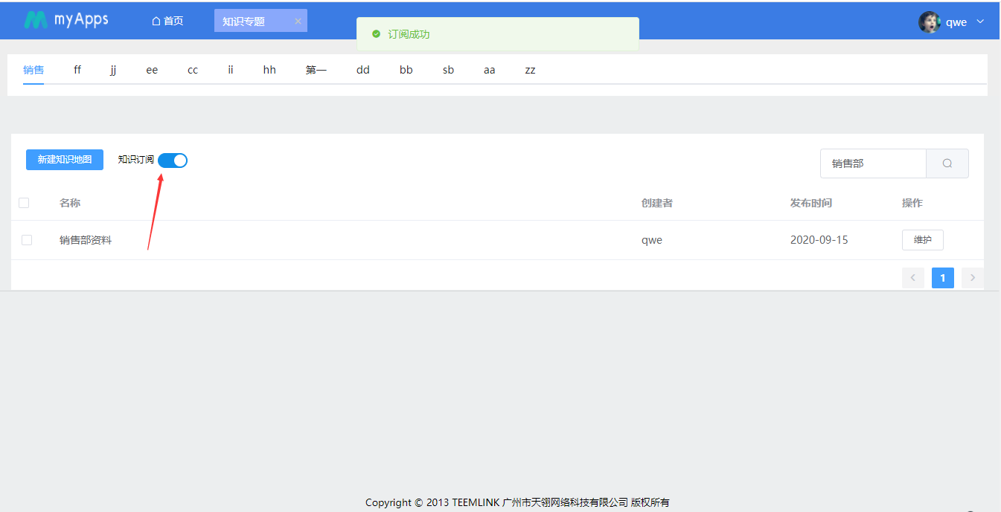Image resolution: width=1001 pixels, height=512 pixels.
Task: Click the search magnifier icon button
Action: click(x=947, y=163)
